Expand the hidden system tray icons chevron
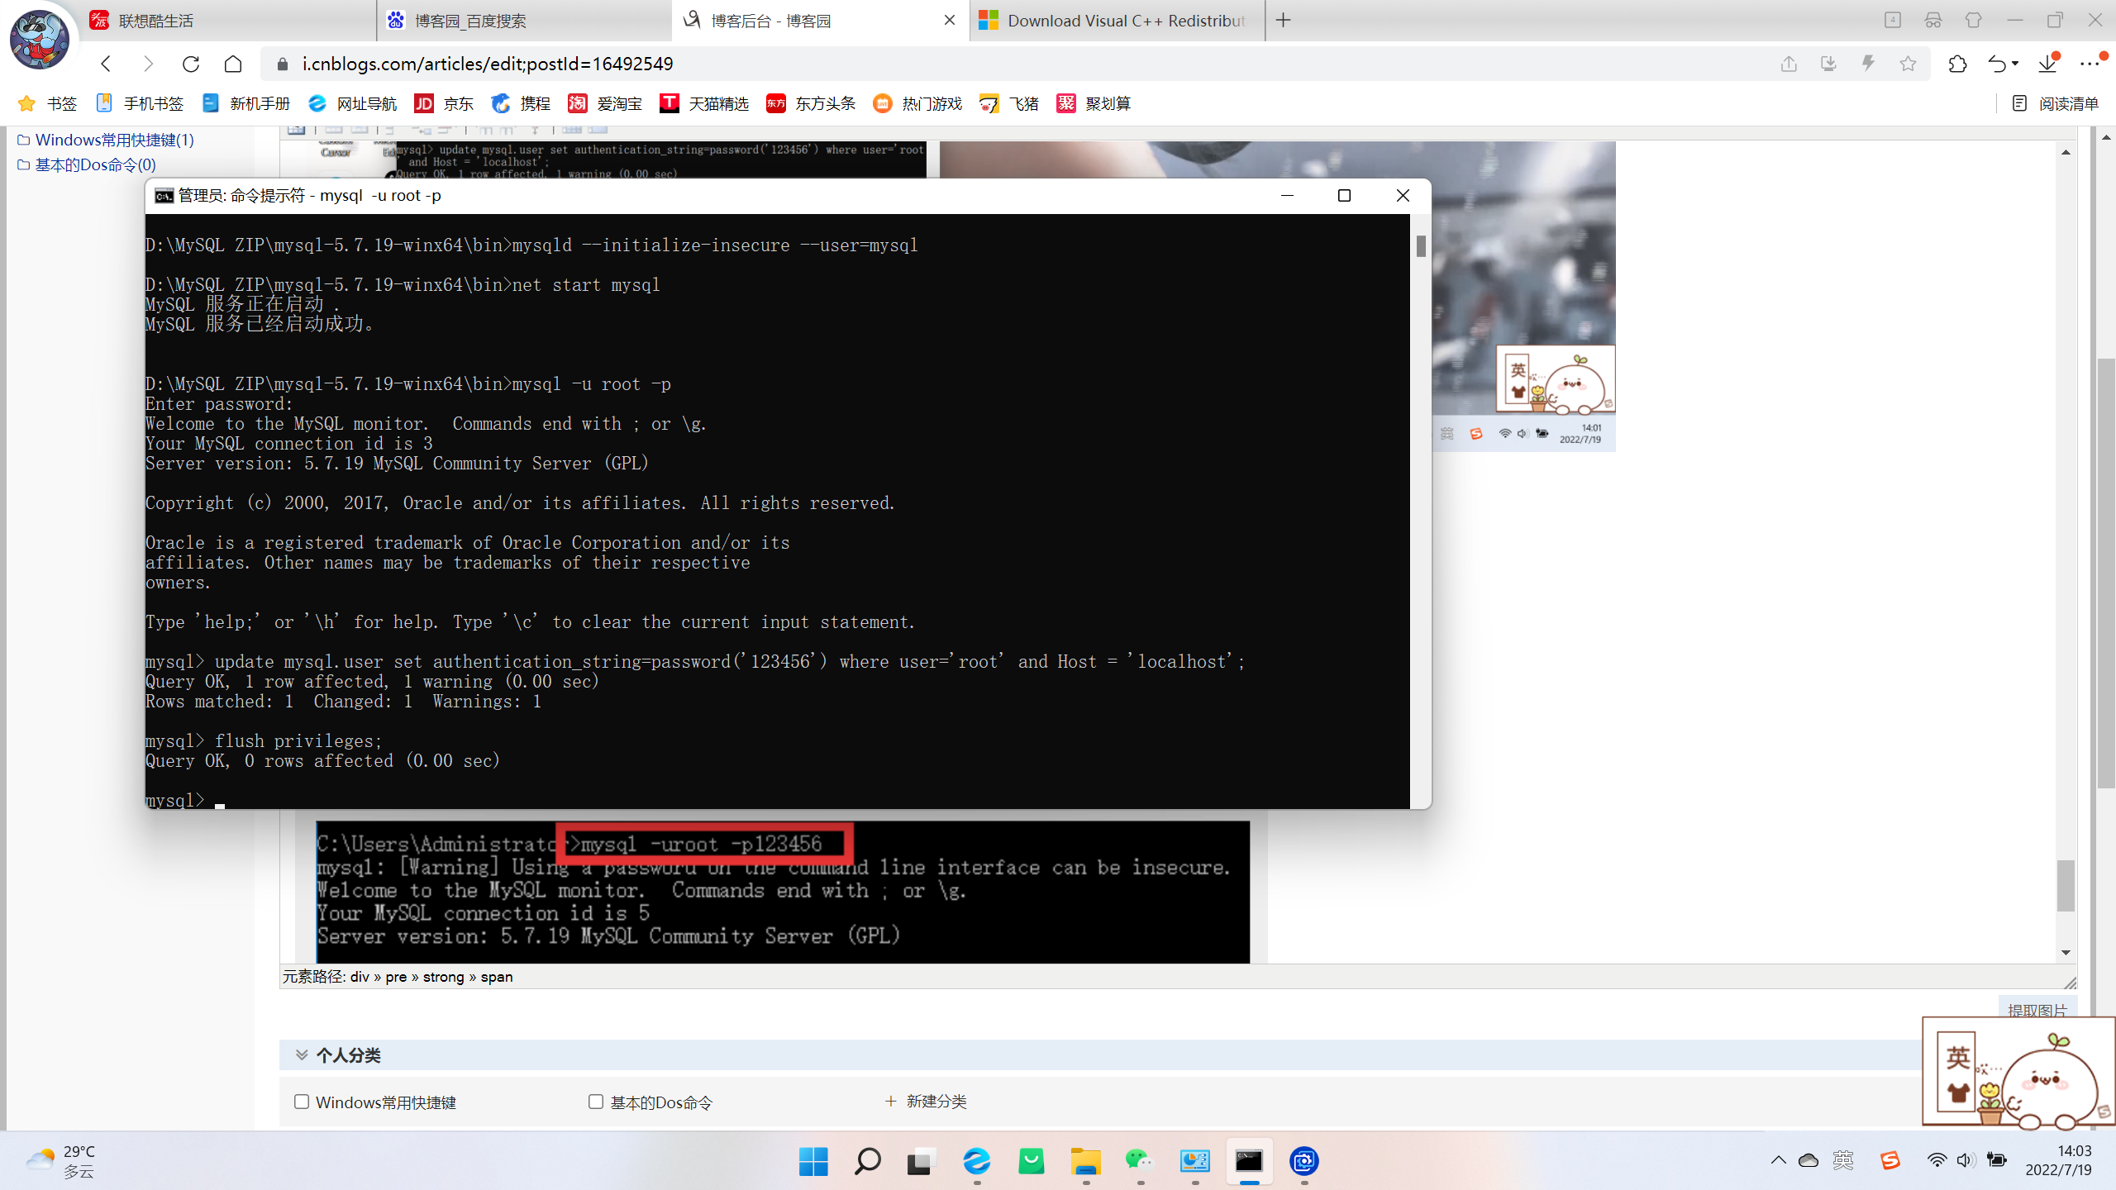The width and height of the screenshot is (2116, 1190). (1779, 1160)
